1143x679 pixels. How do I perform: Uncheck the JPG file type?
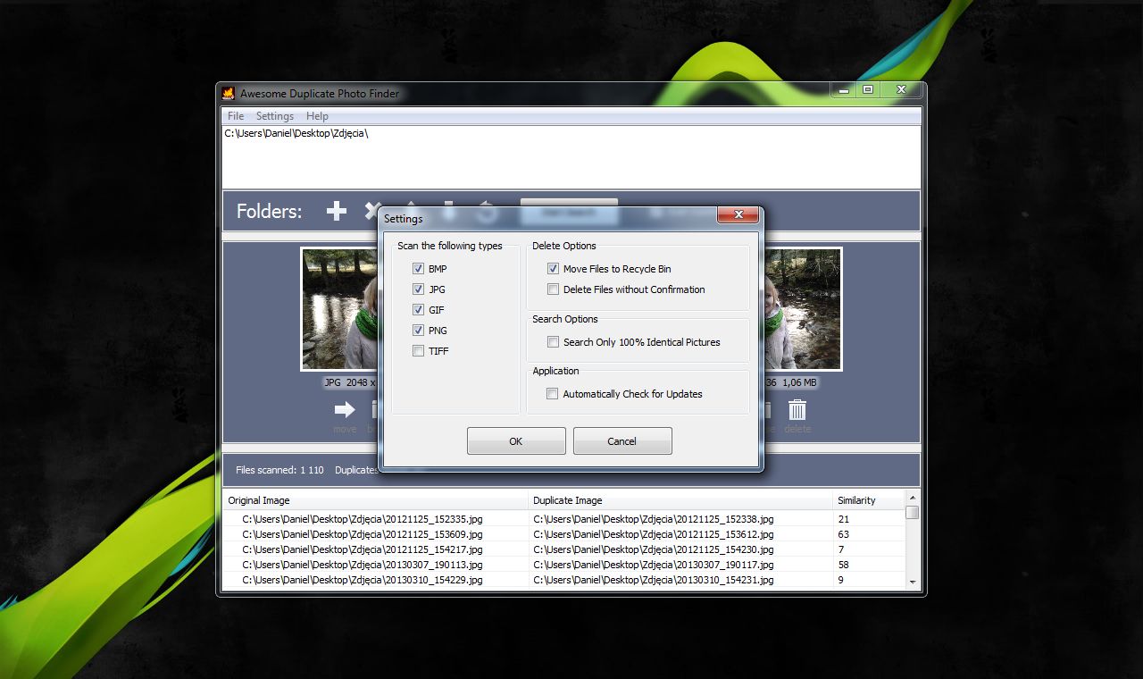(x=418, y=289)
